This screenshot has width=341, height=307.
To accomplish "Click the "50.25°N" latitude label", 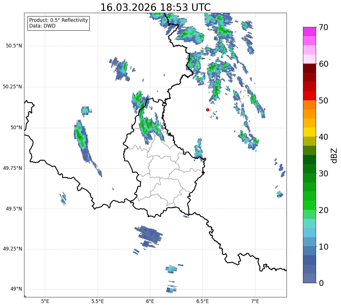I will [x=12, y=87].
